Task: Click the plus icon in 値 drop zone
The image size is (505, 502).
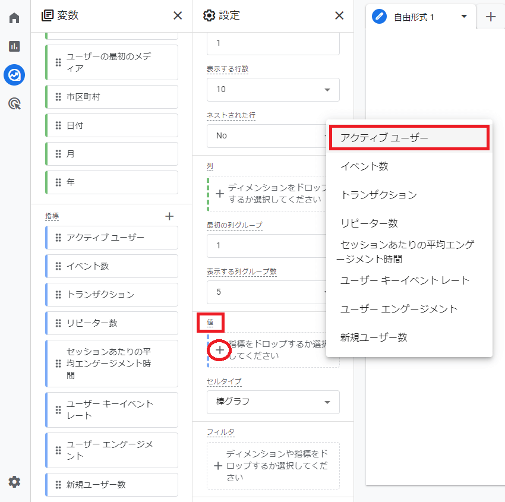Action: pyautogui.click(x=220, y=350)
